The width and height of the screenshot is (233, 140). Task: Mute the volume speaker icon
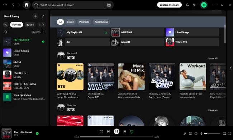(x=201, y=134)
